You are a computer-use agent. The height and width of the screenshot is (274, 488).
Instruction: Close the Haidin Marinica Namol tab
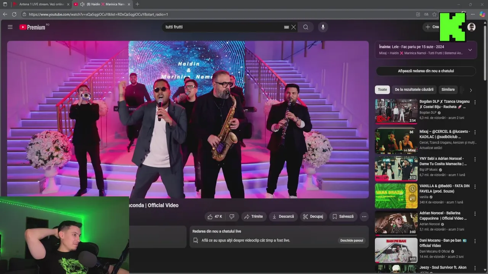[129, 4]
